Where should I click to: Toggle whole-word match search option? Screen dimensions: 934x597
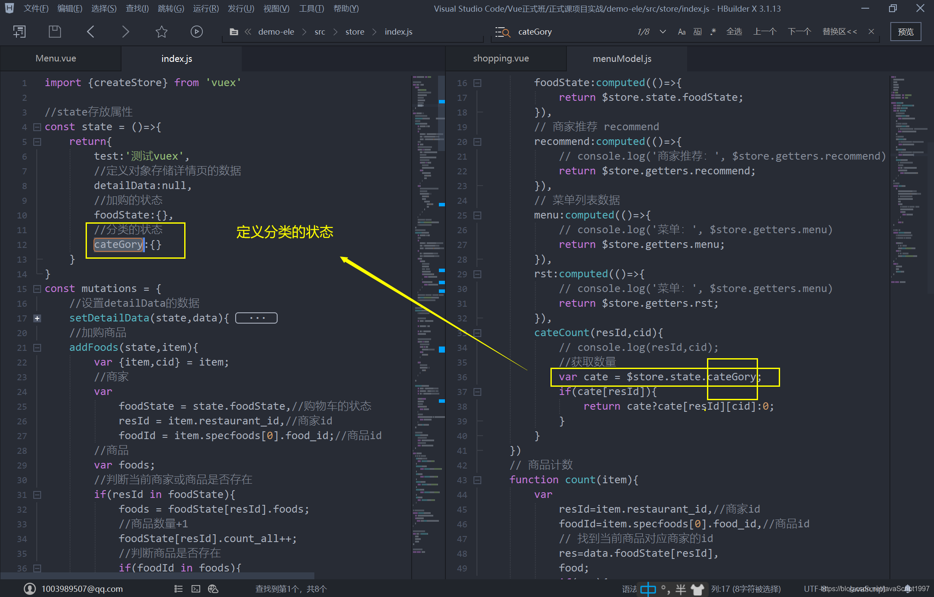[697, 32]
